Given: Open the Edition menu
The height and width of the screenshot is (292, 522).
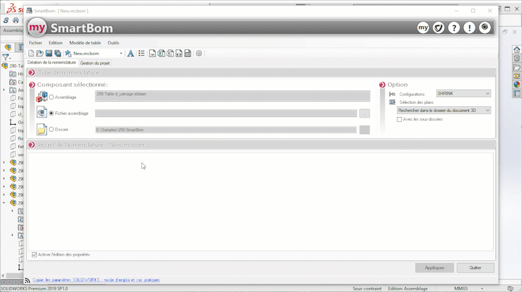Looking at the screenshot, I should [x=56, y=43].
